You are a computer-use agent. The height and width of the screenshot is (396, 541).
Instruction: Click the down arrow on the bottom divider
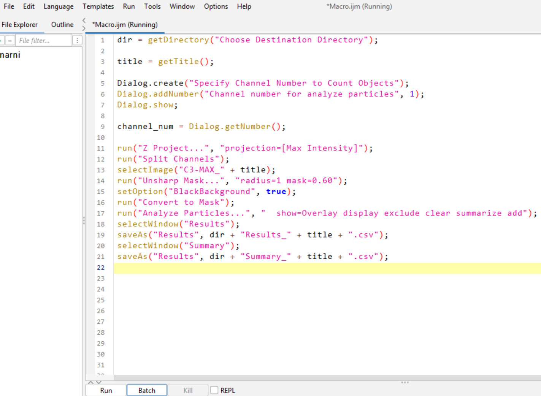click(x=99, y=382)
